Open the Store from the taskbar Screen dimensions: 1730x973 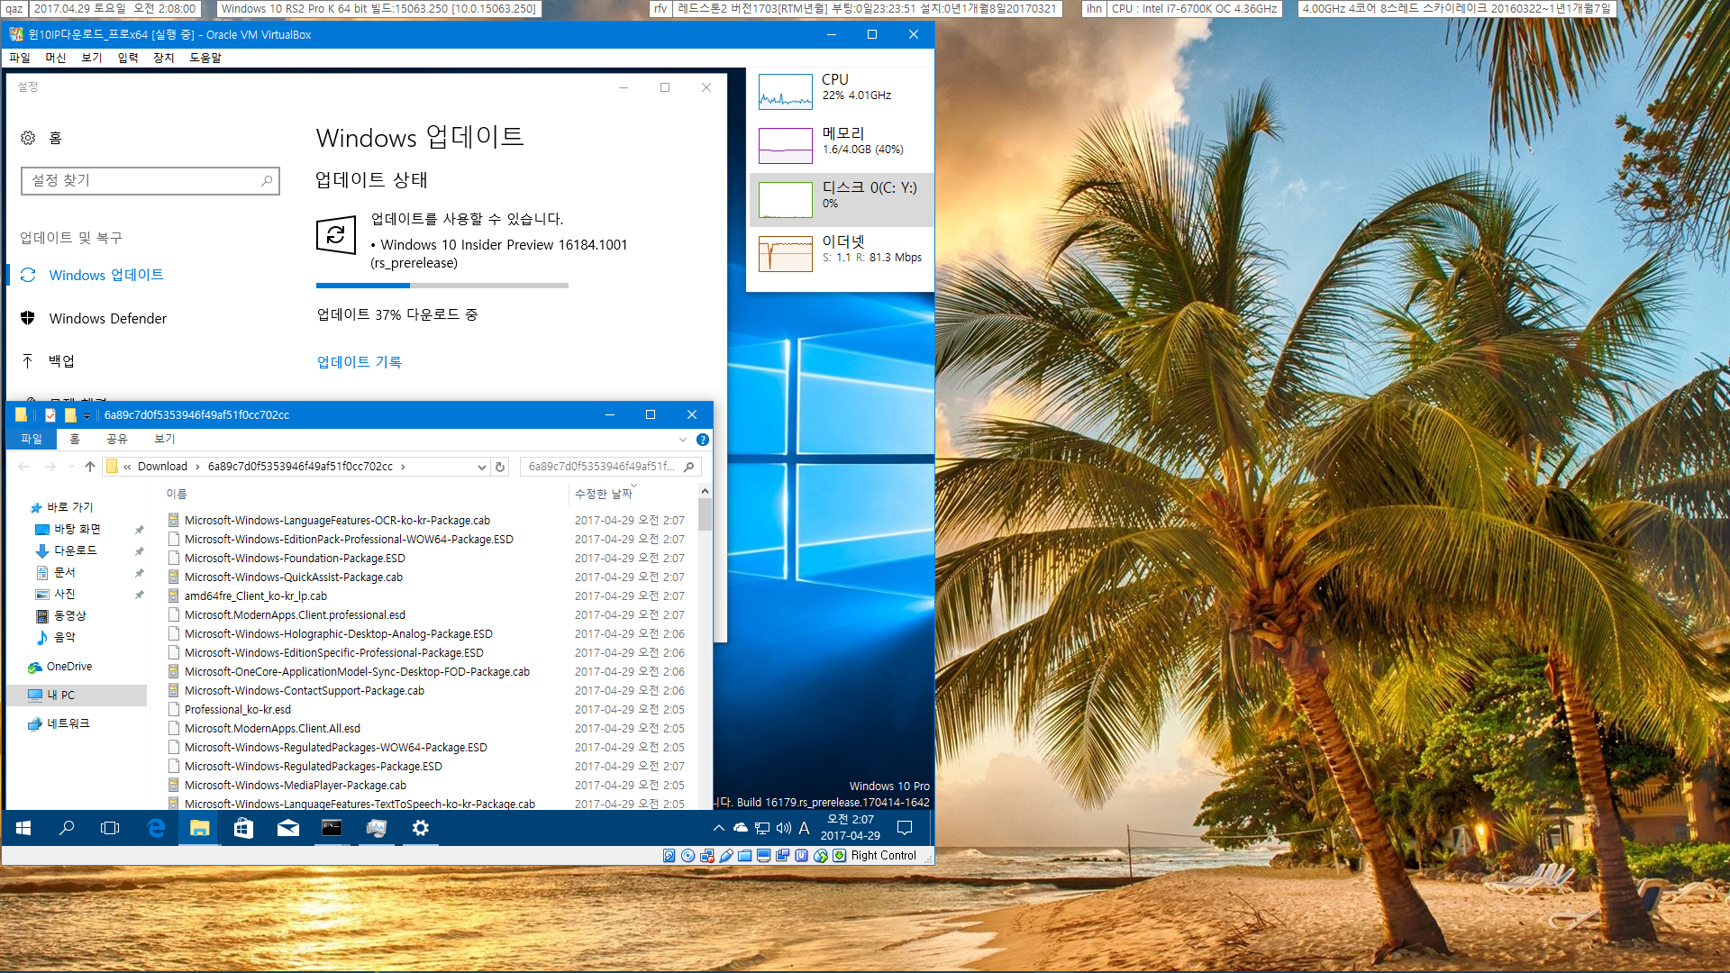point(243,828)
